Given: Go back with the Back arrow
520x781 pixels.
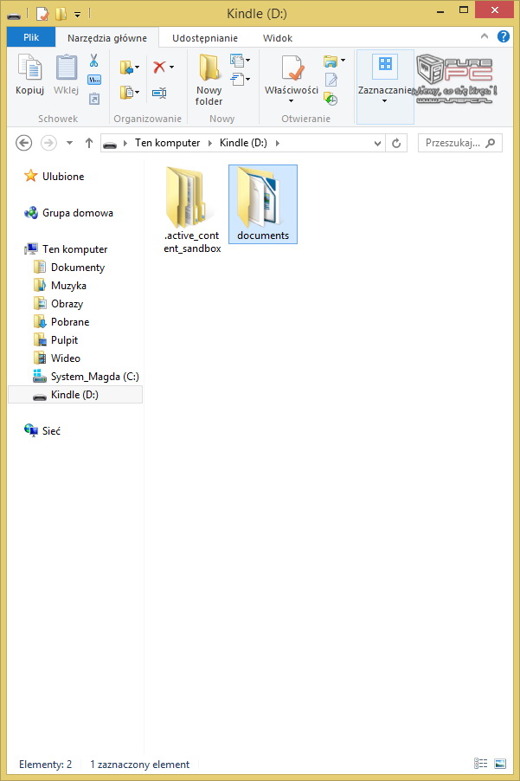Looking at the screenshot, I should coord(24,143).
